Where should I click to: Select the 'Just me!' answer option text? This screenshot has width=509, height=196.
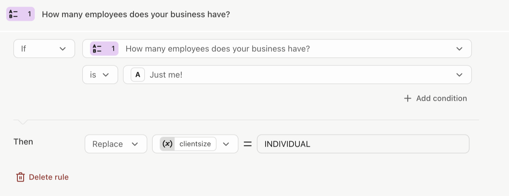pos(166,75)
